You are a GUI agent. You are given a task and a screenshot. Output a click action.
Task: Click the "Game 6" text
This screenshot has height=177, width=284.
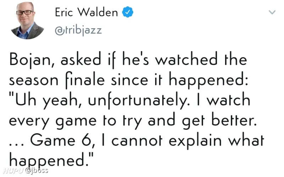click(63, 140)
